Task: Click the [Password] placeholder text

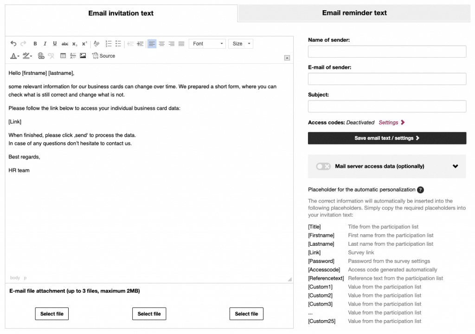Action: tap(321, 261)
